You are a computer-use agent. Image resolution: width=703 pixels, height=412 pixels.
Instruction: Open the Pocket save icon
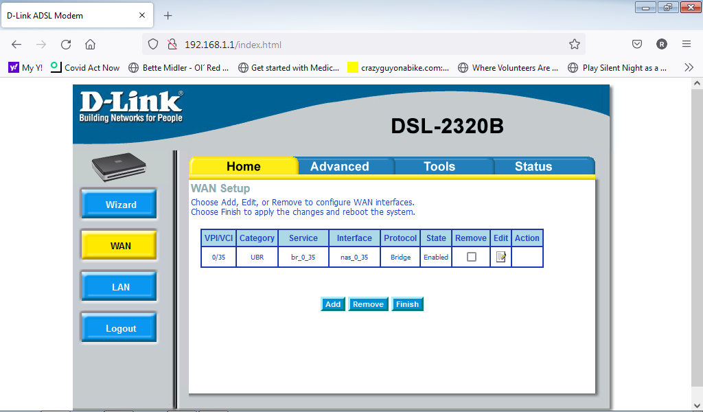click(x=636, y=44)
